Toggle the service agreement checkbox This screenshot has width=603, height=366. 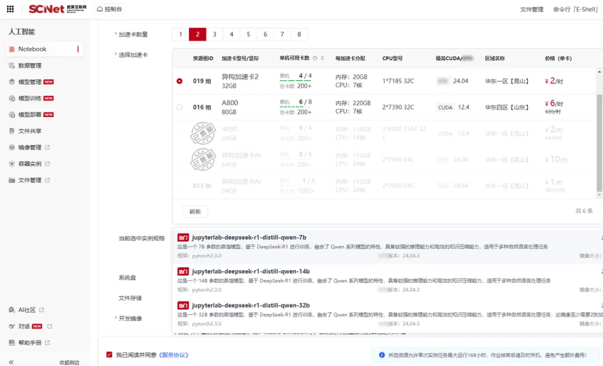pos(109,354)
